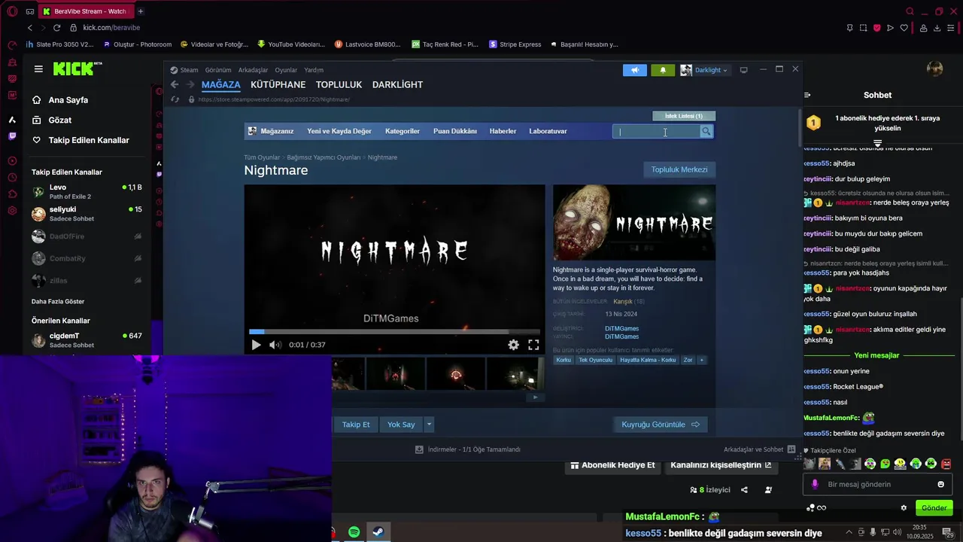Image resolution: width=963 pixels, height=542 pixels.
Task: Seek along the trailer progress bar
Action: [394, 331]
